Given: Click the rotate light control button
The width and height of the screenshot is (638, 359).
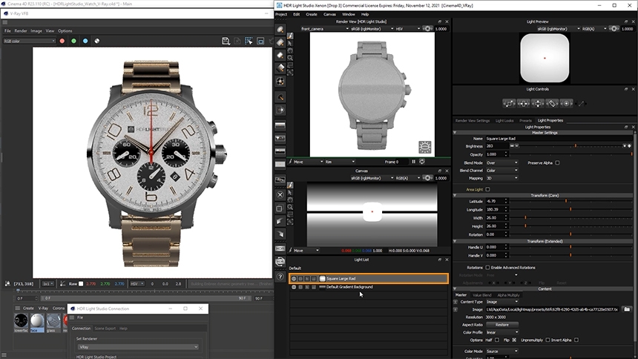Looking at the screenshot, I should click(552, 103).
